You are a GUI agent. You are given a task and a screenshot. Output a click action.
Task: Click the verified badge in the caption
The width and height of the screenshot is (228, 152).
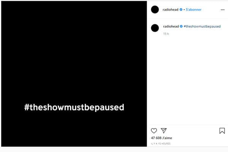point(181,26)
